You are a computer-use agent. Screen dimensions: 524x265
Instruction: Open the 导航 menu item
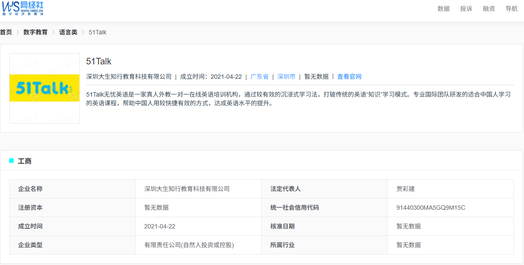pyautogui.click(x=511, y=9)
